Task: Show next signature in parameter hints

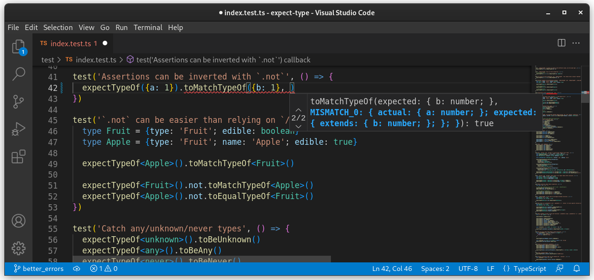Action: pyautogui.click(x=298, y=126)
